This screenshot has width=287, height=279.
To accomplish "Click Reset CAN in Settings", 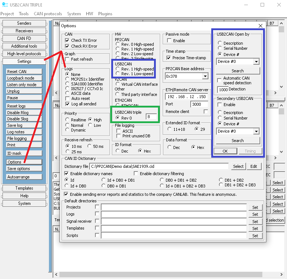I will coord(24,72).
